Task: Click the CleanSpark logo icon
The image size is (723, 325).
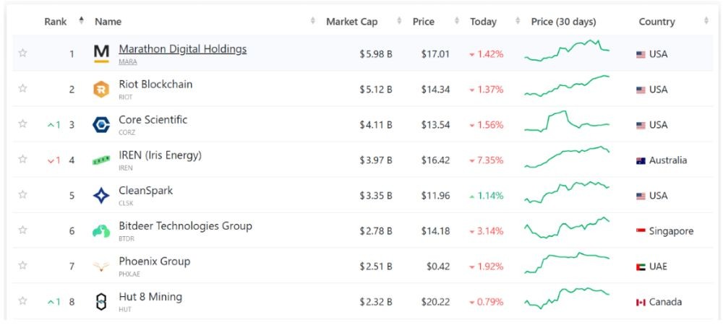Action: [x=101, y=196]
